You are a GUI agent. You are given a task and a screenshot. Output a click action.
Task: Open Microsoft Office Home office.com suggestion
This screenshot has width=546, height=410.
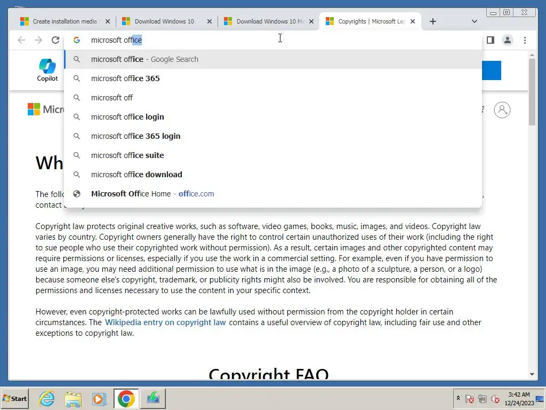point(274,193)
